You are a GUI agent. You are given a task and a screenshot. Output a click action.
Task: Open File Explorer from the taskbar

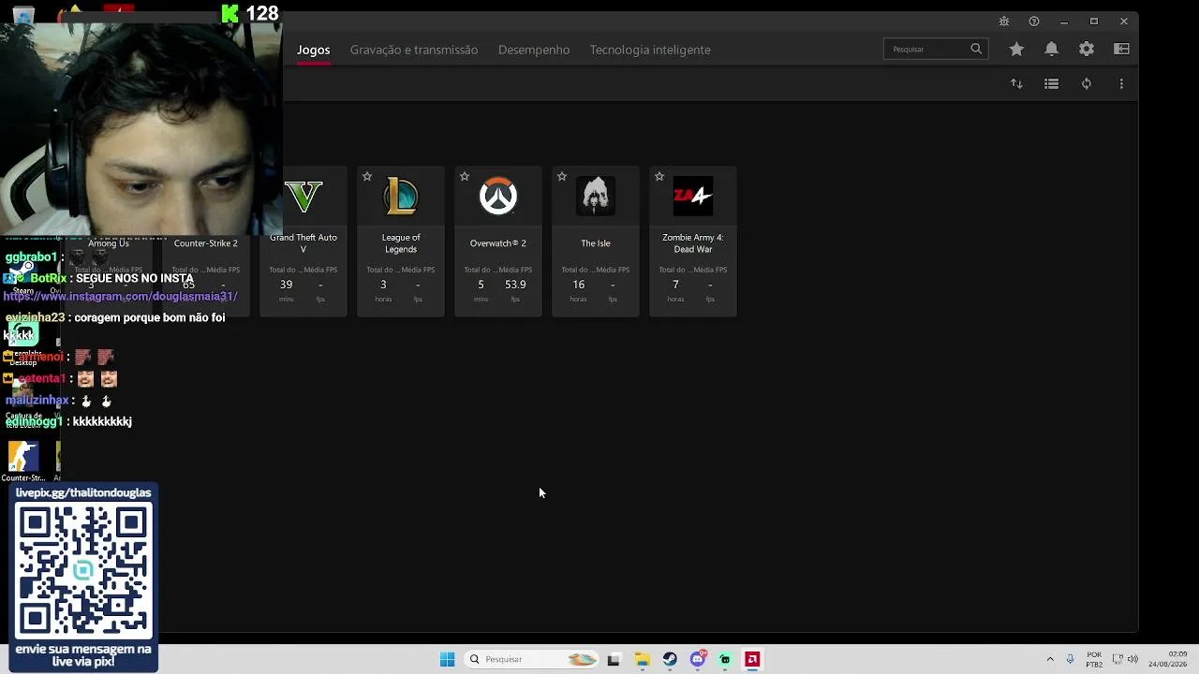(642, 659)
